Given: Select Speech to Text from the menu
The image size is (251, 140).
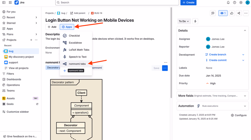Looking at the screenshot, I should (x=76, y=57).
